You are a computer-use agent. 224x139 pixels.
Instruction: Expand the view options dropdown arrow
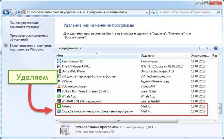(x=207, y=48)
